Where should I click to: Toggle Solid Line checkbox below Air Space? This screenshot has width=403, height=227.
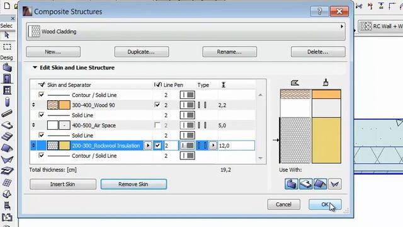41,135
